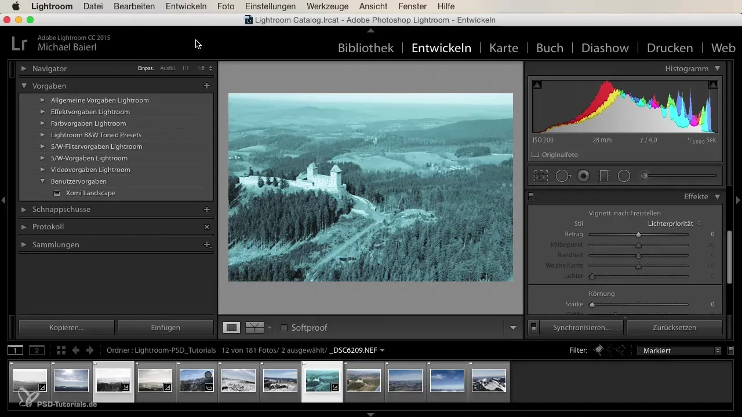This screenshot has height=417, width=742.
Task: Filter by unflagged status flag icon
Action: [x=610, y=350]
